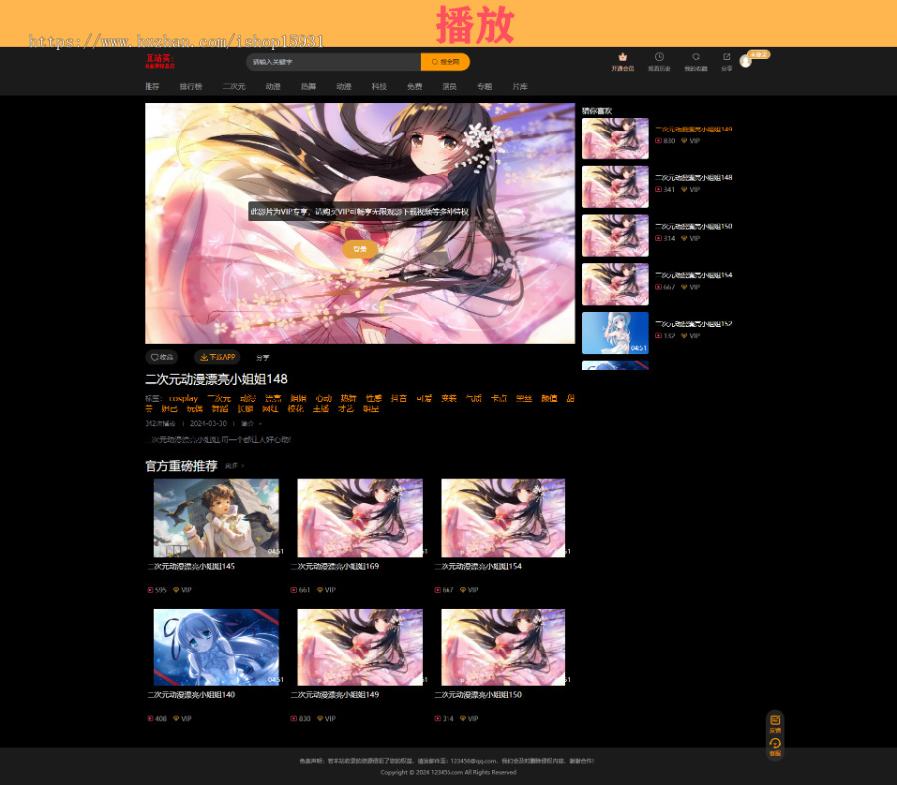Click the video title 二次元动漫漂亮小姐姐148

pos(216,379)
